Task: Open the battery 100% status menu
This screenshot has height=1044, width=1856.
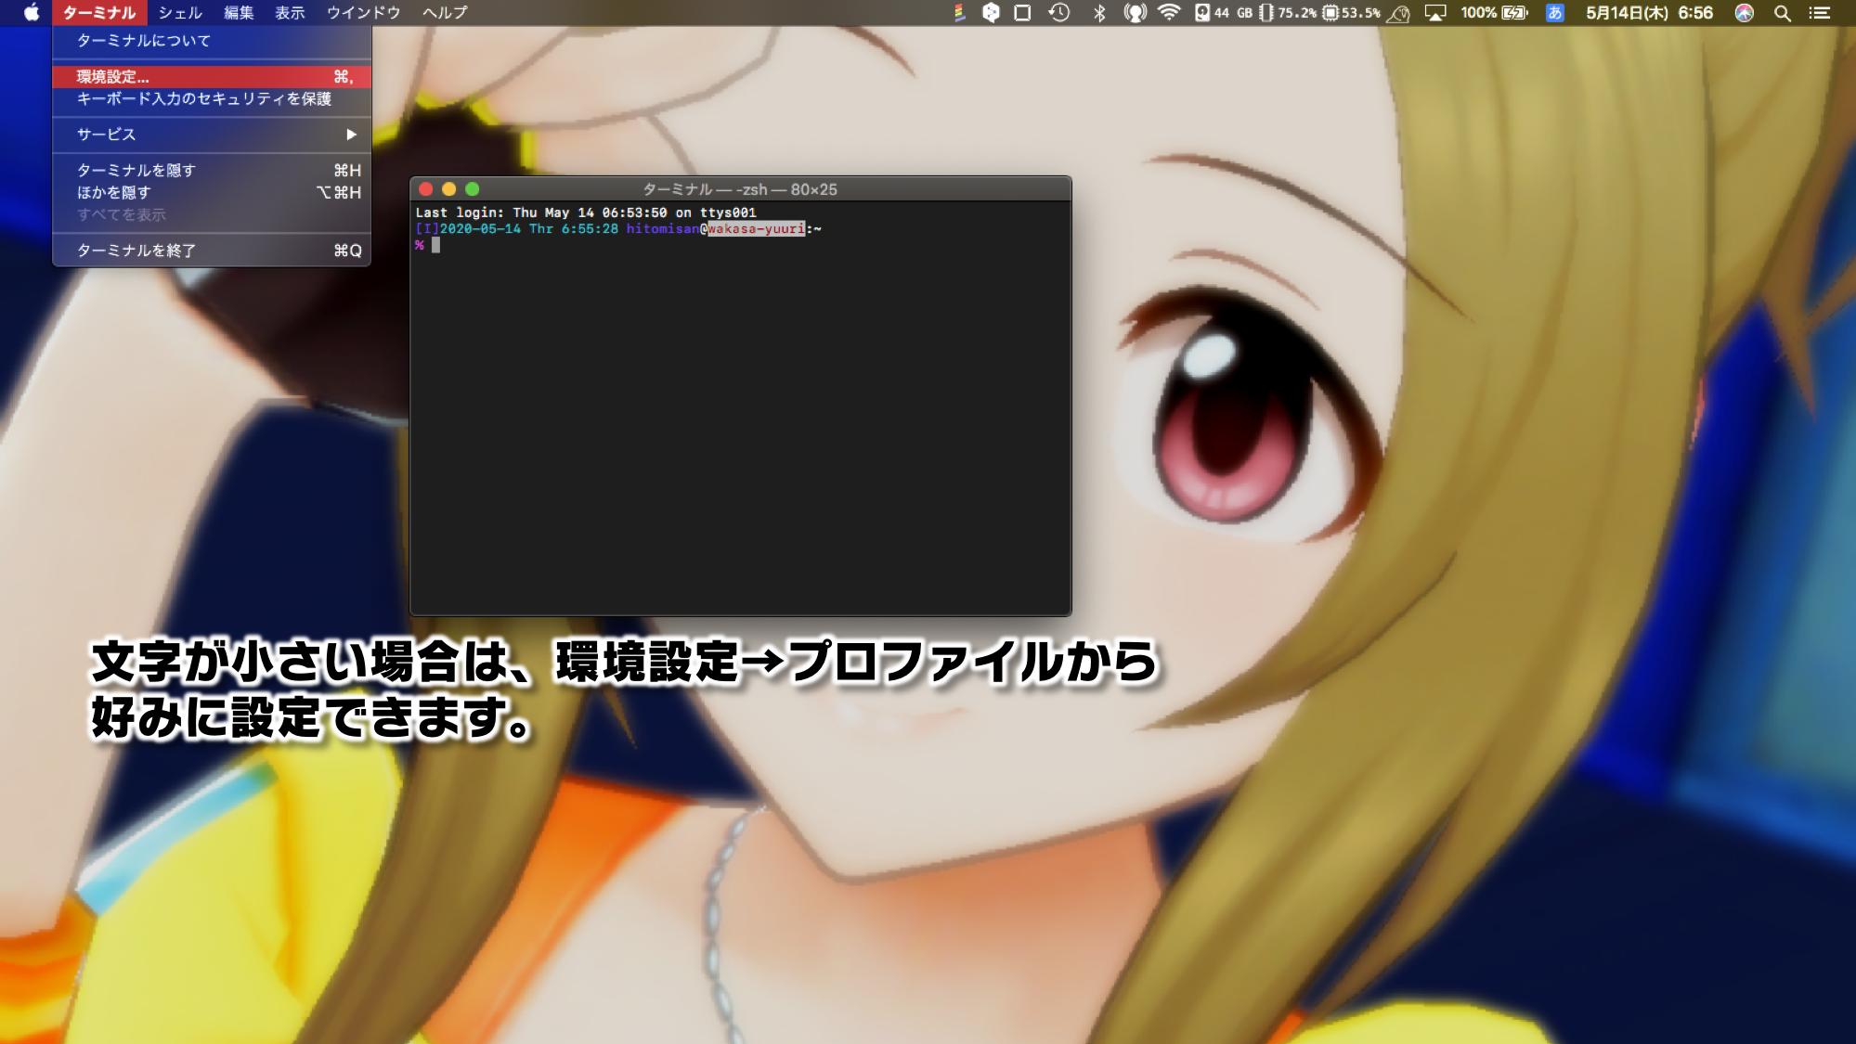Action: click(x=1494, y=12)
